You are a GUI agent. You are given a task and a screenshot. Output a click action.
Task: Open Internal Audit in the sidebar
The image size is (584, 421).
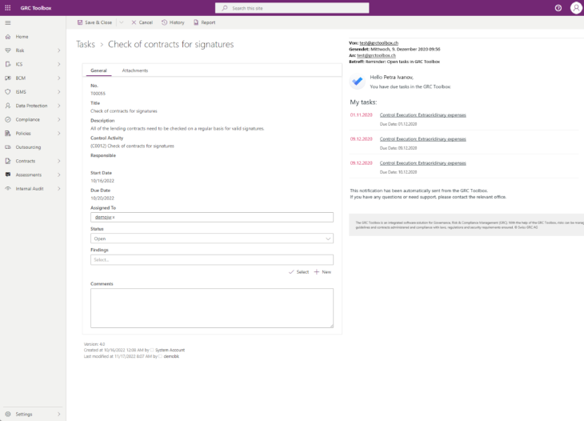(30, 189)
